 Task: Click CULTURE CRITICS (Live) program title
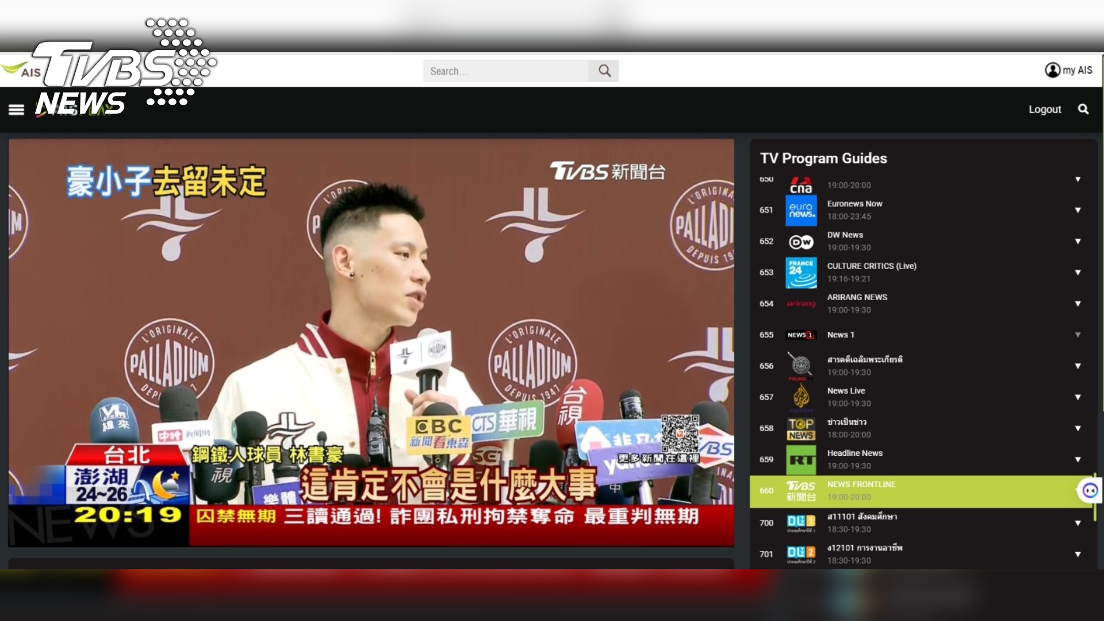click(x=872, y=266)
